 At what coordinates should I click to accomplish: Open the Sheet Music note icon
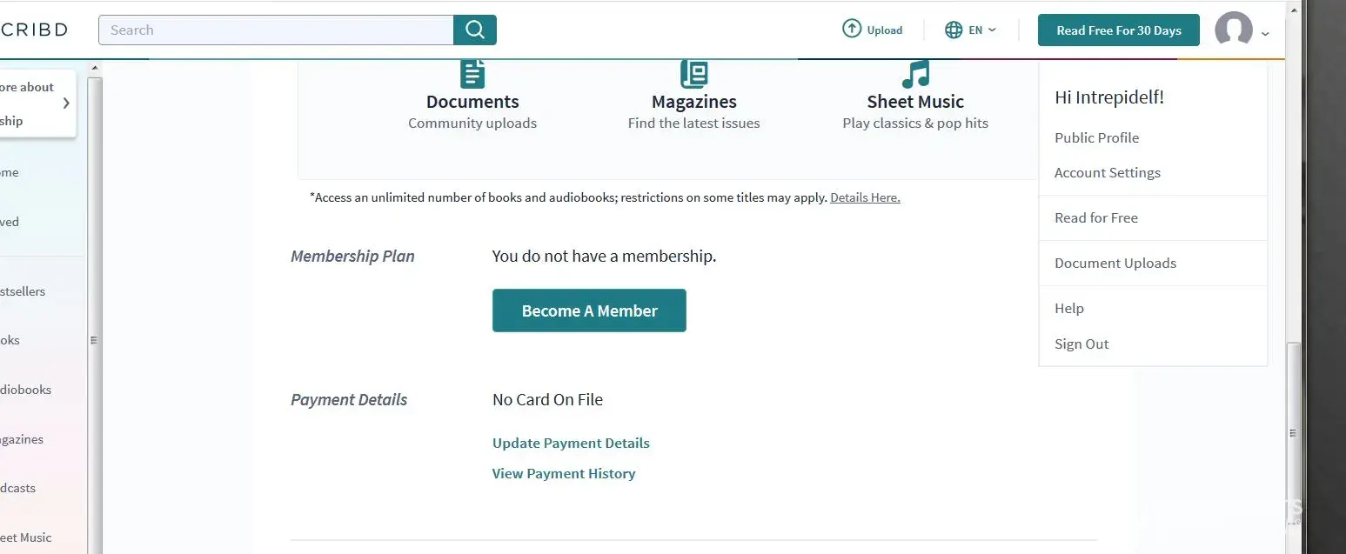915,73
